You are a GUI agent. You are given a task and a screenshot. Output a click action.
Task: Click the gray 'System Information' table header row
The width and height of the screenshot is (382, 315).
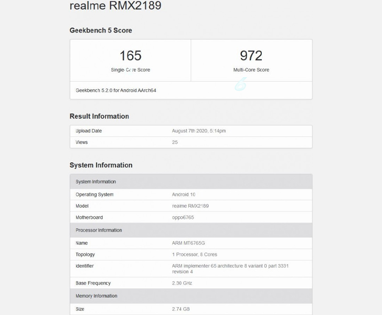coord(191,182)
